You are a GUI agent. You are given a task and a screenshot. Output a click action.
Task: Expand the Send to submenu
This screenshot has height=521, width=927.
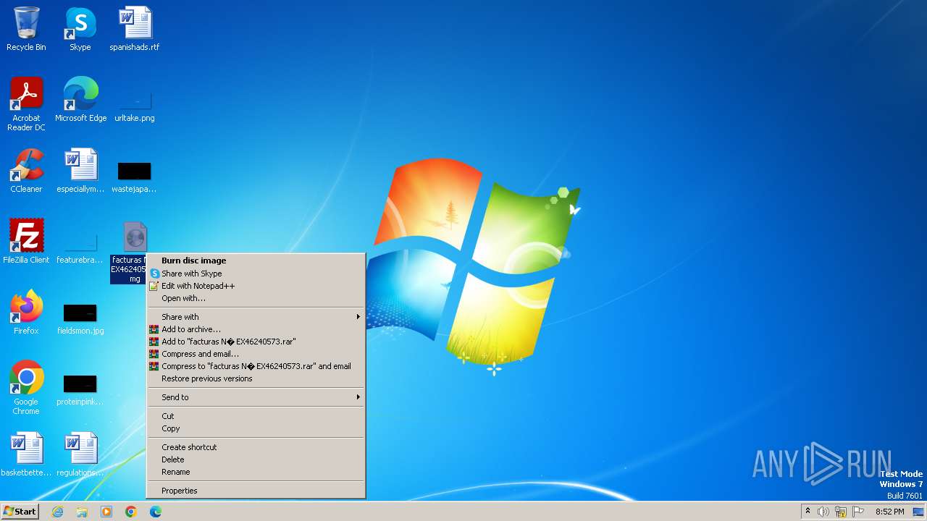pyautogui.click(x=256, y=397)
